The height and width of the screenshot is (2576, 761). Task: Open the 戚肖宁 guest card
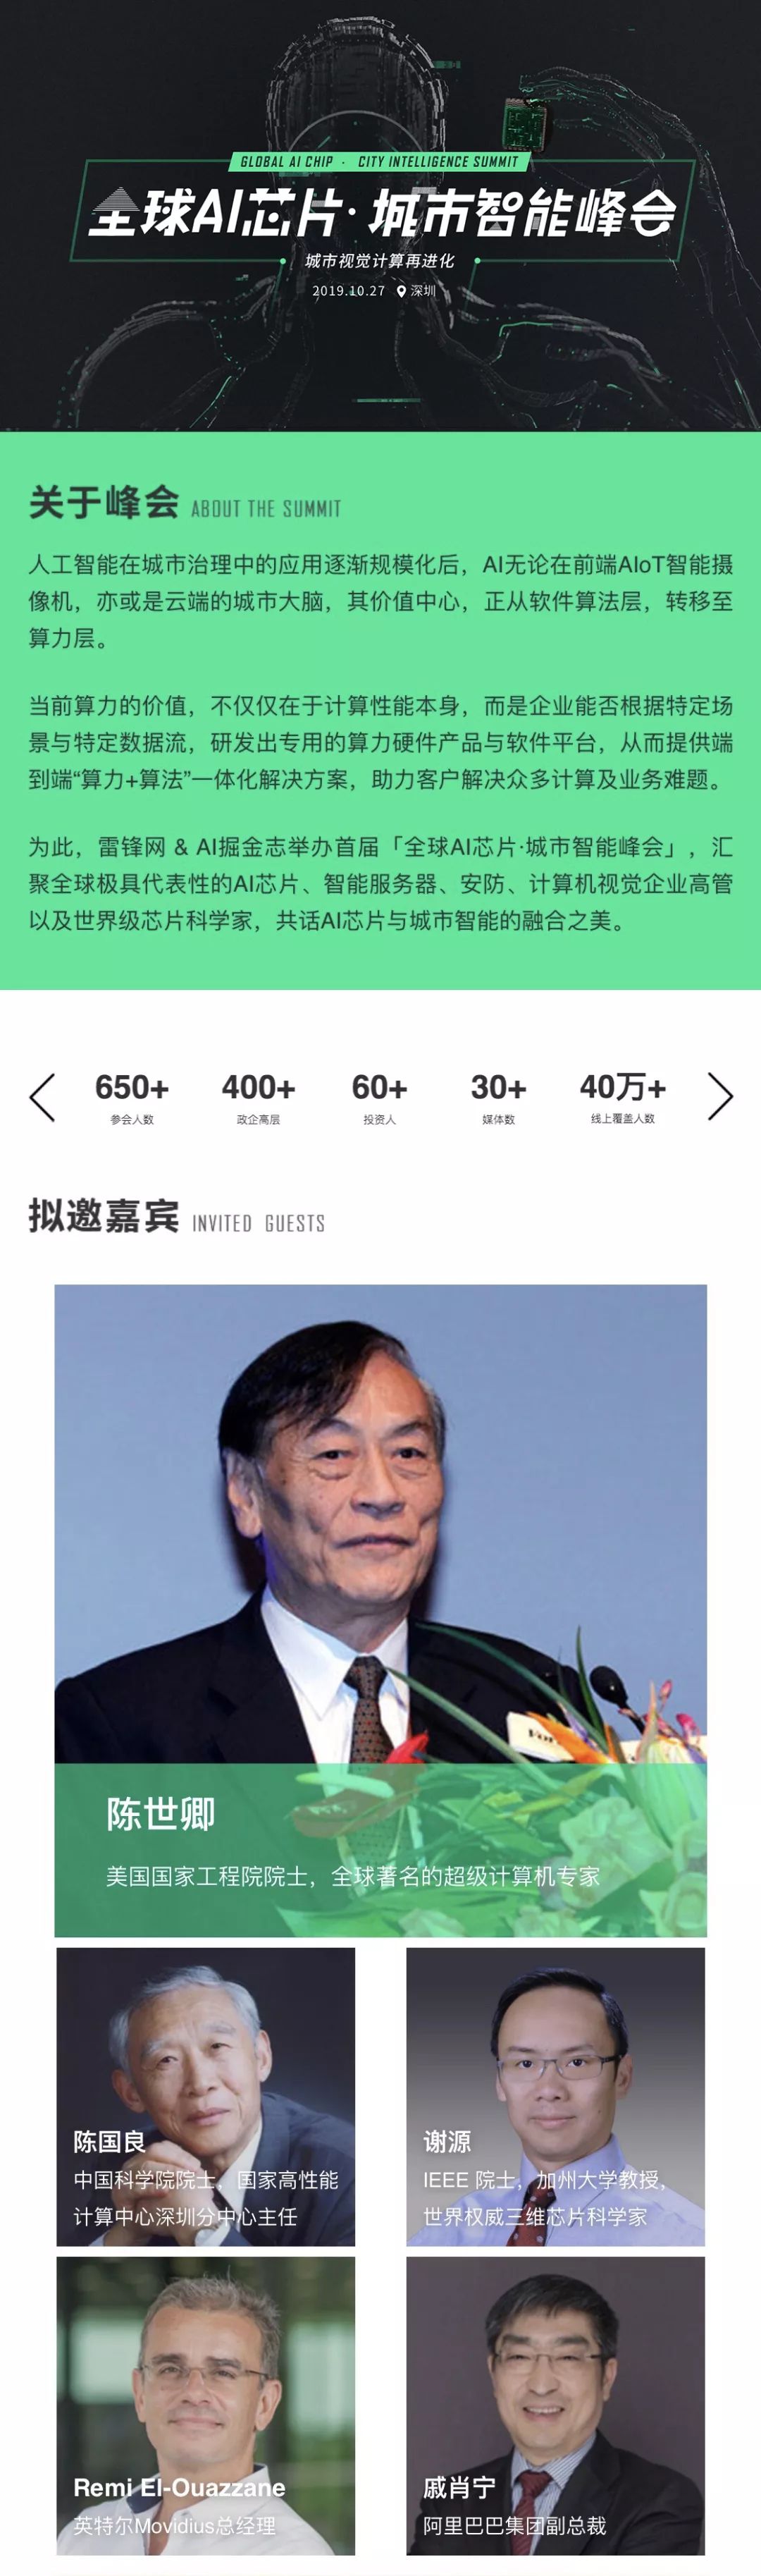click(555, 2405)
